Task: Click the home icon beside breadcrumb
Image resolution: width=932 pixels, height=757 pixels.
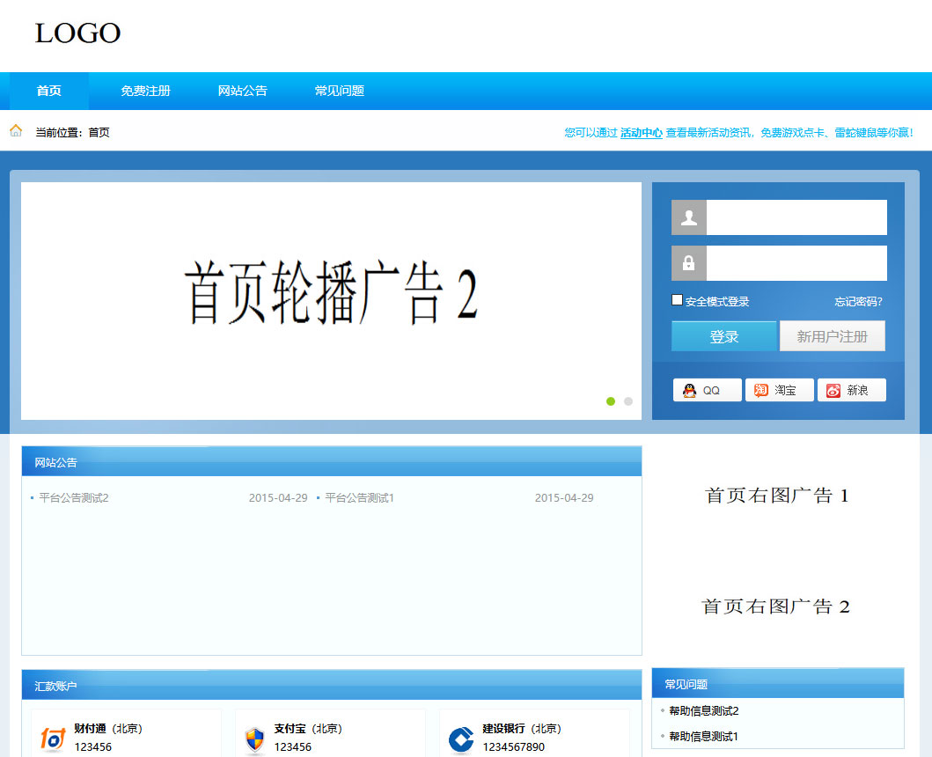Action: (x=16, y=131)
